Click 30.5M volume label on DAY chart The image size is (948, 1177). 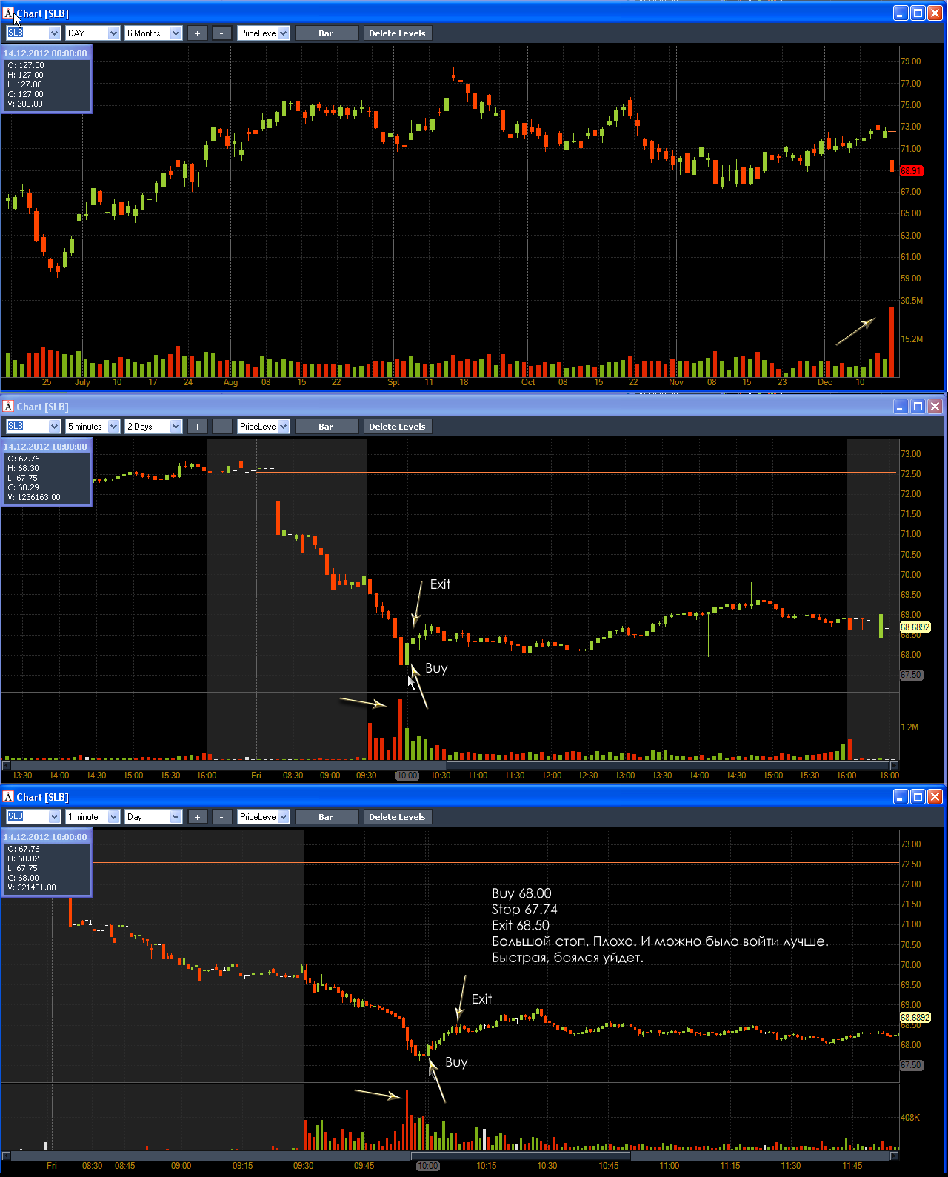pos(912,301)
